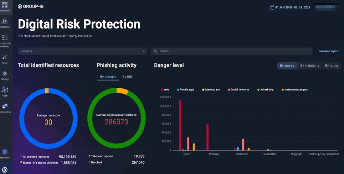Click the Number of detected violations legend entry

39,163
